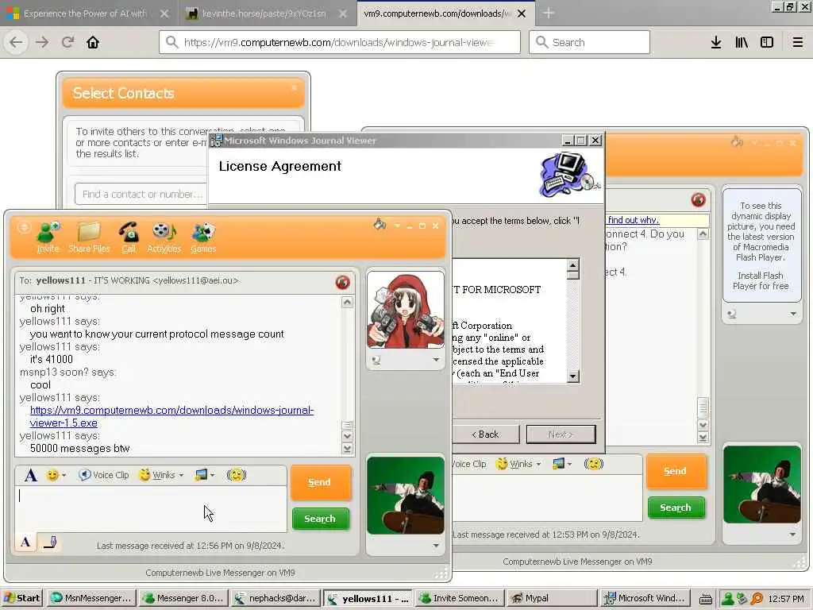The image size is (813, 610).
Task: Click the webcam icon under the Flash Player notice
Action: (731, 314)
